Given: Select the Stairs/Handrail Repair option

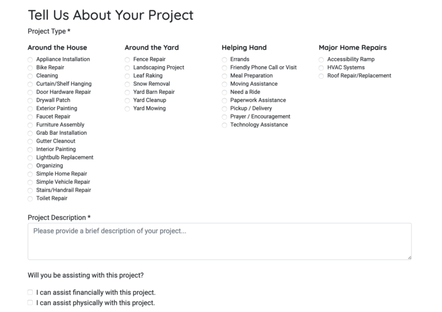Looking at the screenshot, I should click(x=31, y=191).
